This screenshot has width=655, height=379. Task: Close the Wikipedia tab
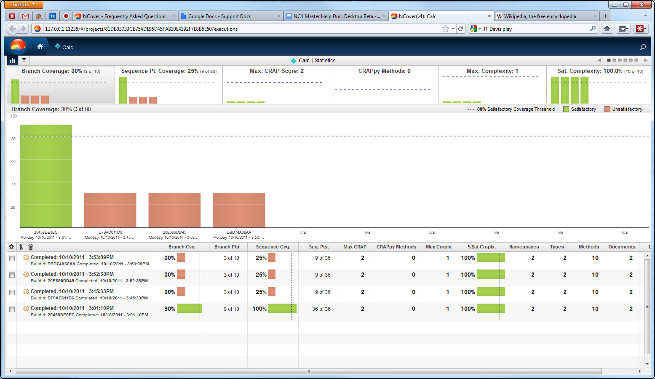click(x=594, y=16)
